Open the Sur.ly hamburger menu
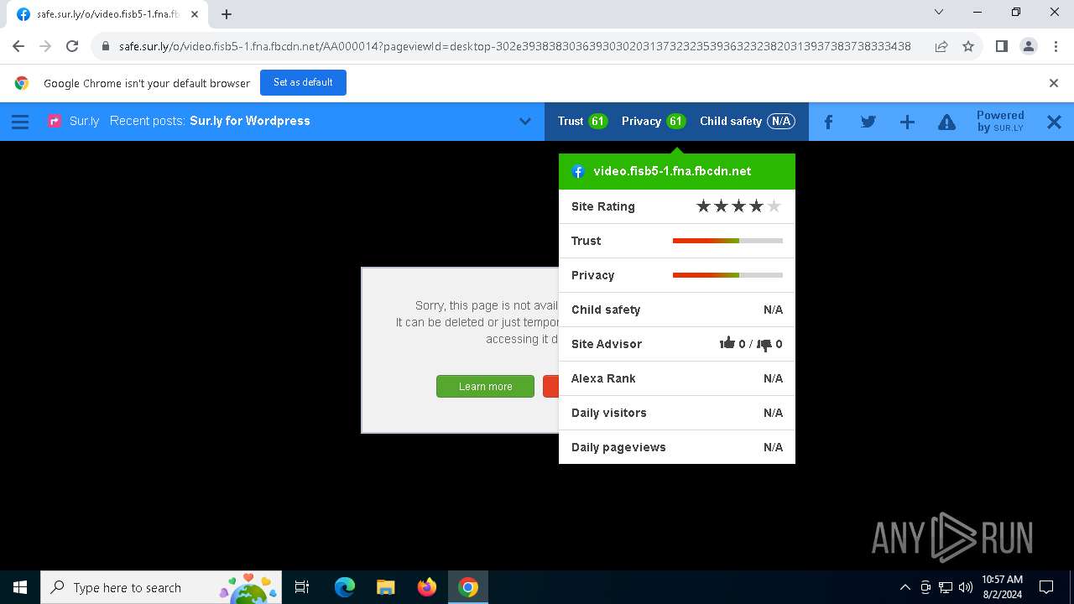Image resolution: width=1074 pixels, height=604 pixels. coord(20,122)
